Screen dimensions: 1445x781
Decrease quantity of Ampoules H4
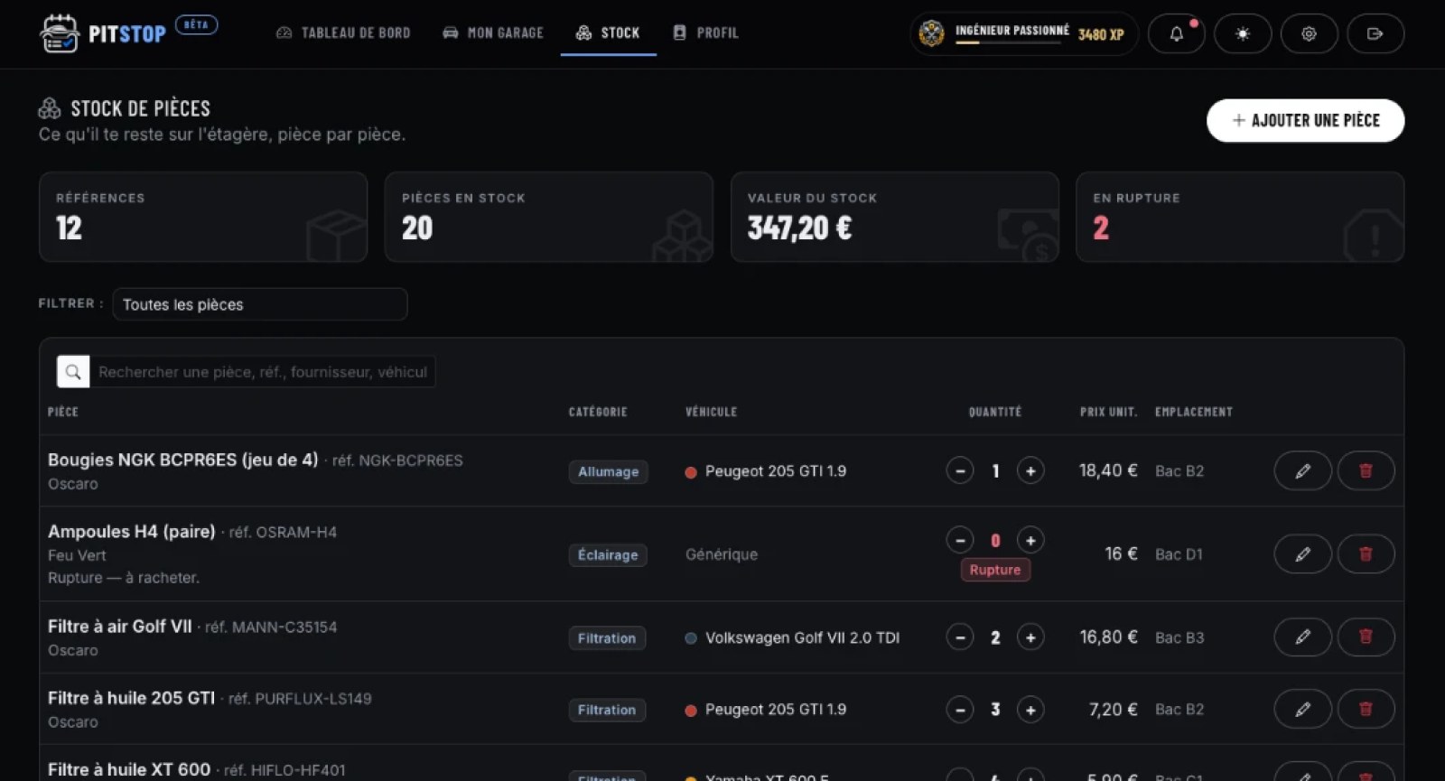pos(960,540)
